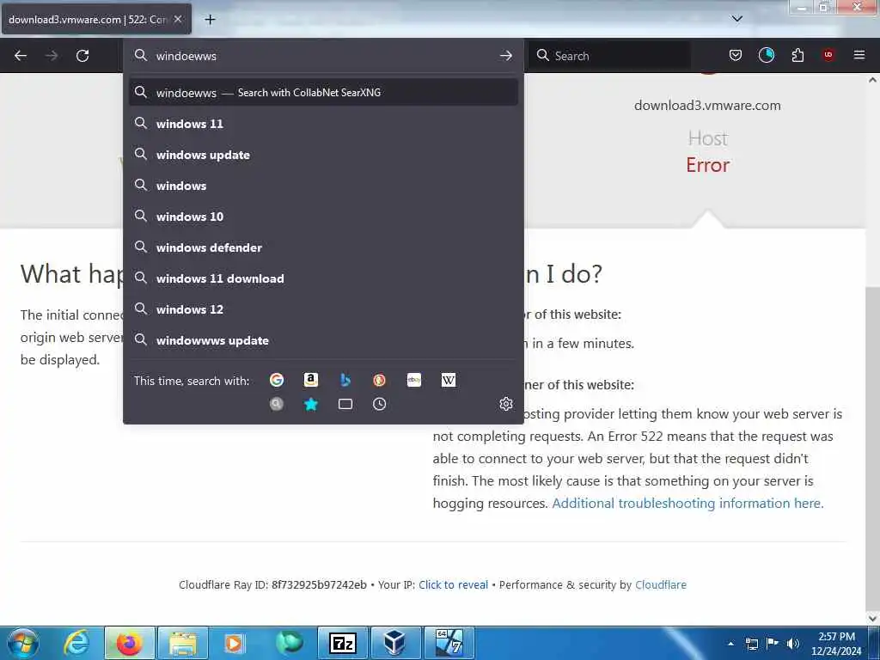The image size is (880, 660).
Task: Open network status tray icon
Action: click(751, 644)
